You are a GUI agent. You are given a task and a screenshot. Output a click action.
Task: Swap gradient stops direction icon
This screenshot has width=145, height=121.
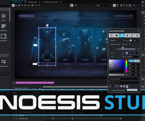pos(138,49)
